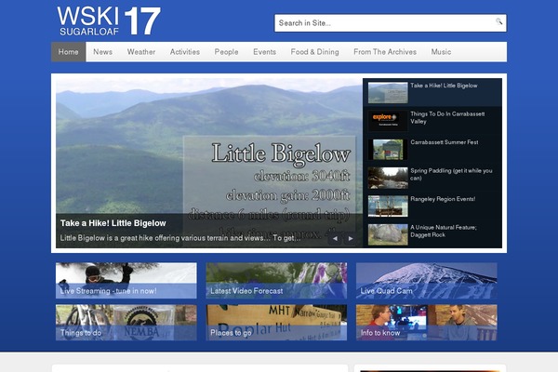
Task: Select Take a Hike thumbnail in slider list
Action: (x=388, y=93)
